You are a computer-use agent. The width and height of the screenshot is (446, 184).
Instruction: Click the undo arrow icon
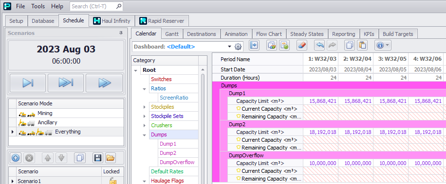319,45
